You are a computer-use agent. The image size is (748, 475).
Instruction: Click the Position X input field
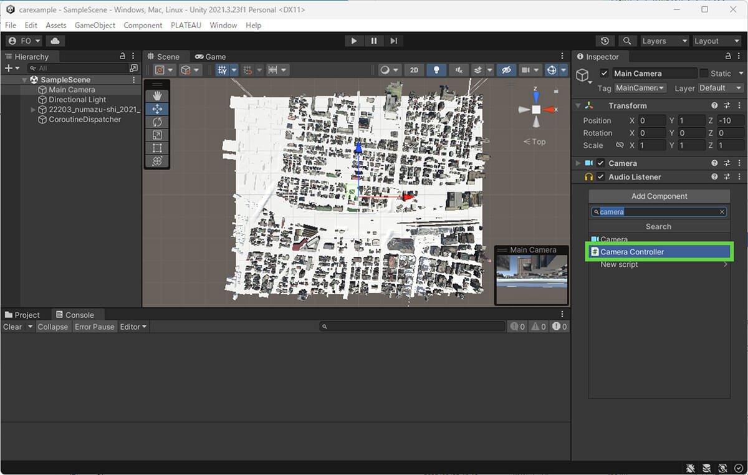click(x=651, y=120)
